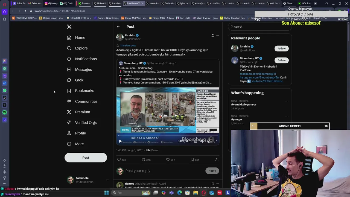This screenshot has height=197, width=350.
Task: Click the browser address bar URL
Action: (60, 11)
